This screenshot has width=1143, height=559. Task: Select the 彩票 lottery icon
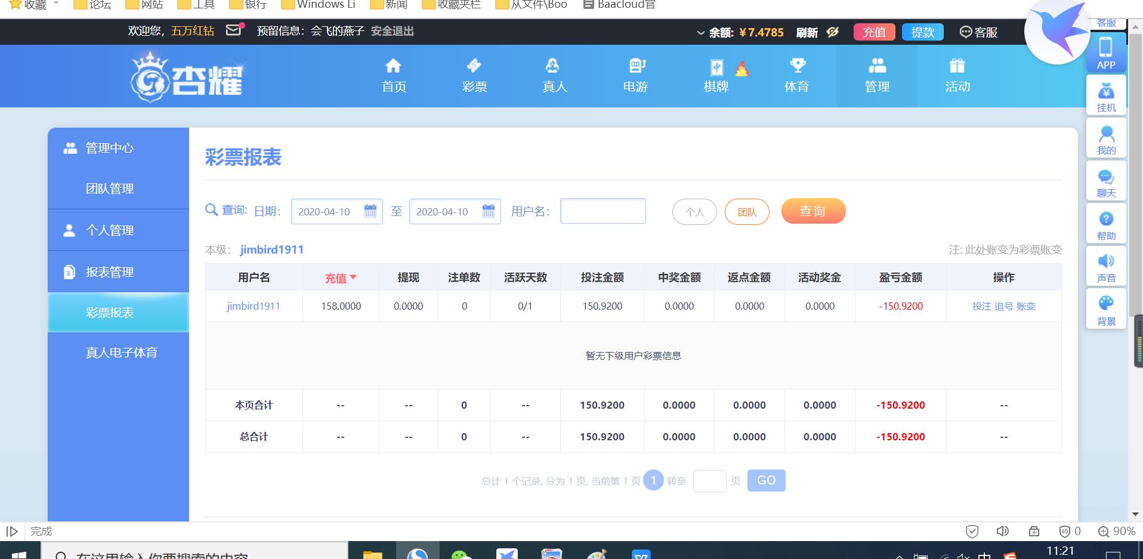pos(474,67)
